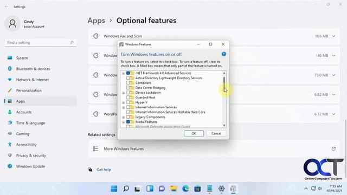Check the Data Center Bridging box
The image size is (347, 195).
tap(128, 88)
